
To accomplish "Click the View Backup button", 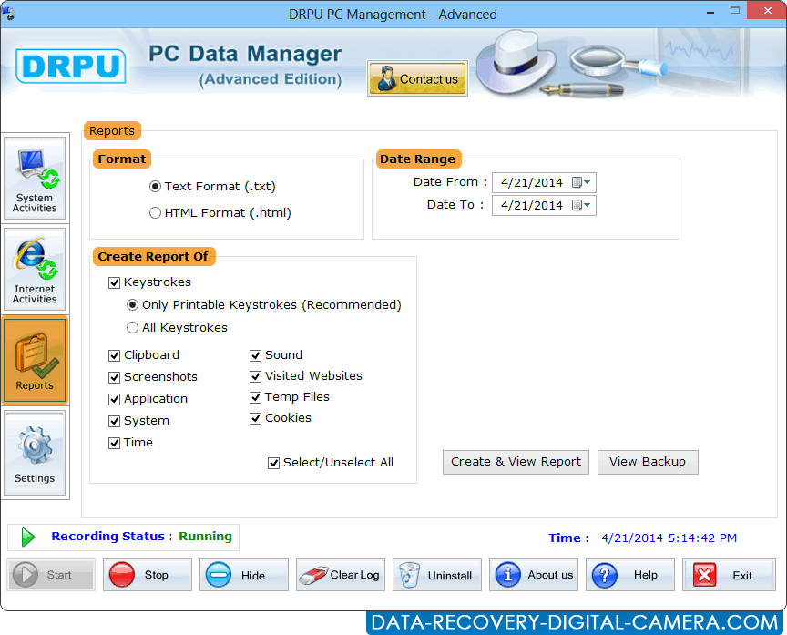I will click(x=648, y=462).
